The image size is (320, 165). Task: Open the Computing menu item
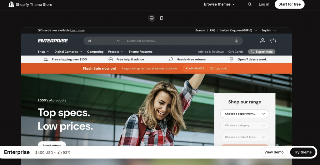(95, 52)
